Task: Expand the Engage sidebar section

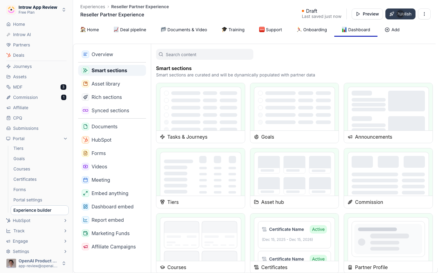Action: pos(65,241)
